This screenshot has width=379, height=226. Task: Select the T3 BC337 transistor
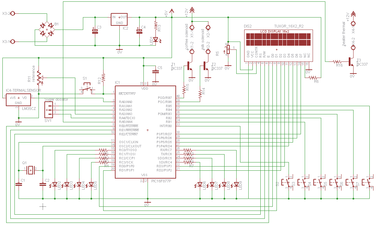tap(351, 62)
